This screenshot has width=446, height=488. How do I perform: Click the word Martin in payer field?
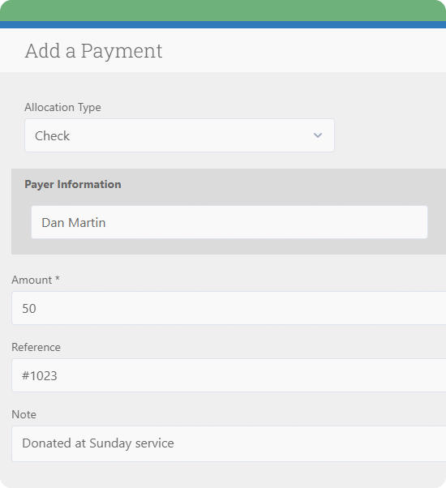pos(87,223)
